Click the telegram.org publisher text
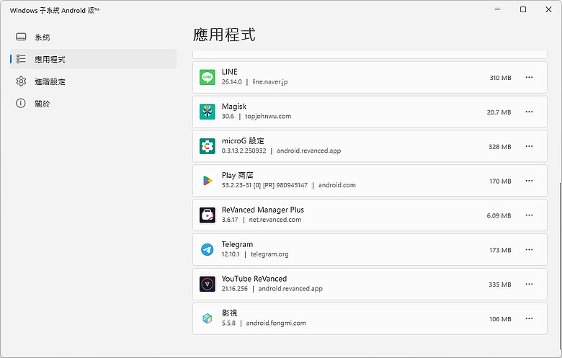The height and width of the screenshot is (358, 562). click(x=269, y=254)
